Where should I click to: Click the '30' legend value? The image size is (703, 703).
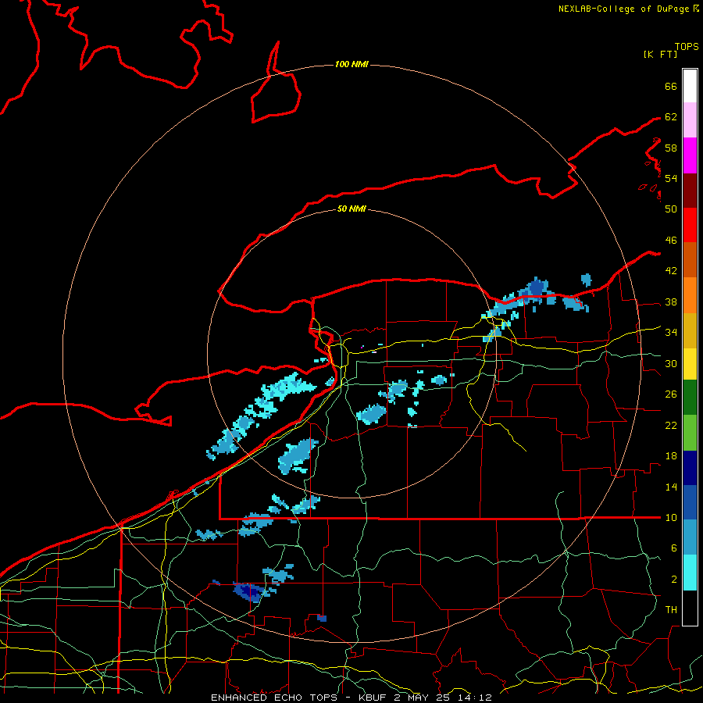pyautogui.click(x=671, y=363)
